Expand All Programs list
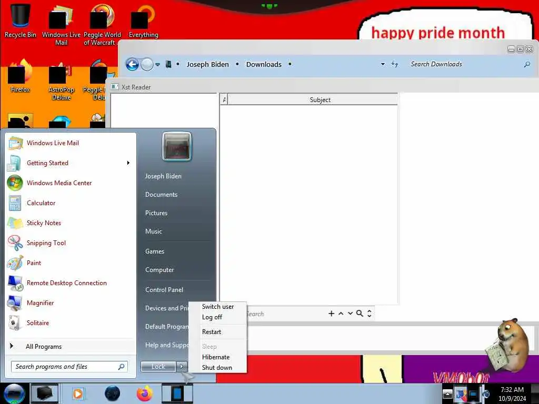This screenshot has width=539, height=404. [71, 346]
